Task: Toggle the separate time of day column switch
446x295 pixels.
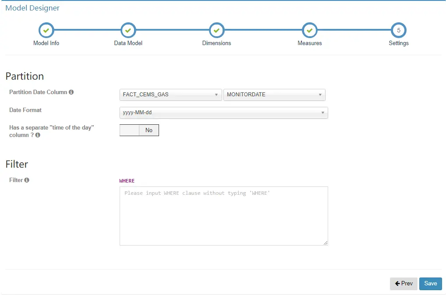Action: pyautogui.click(x=139, y=130)
